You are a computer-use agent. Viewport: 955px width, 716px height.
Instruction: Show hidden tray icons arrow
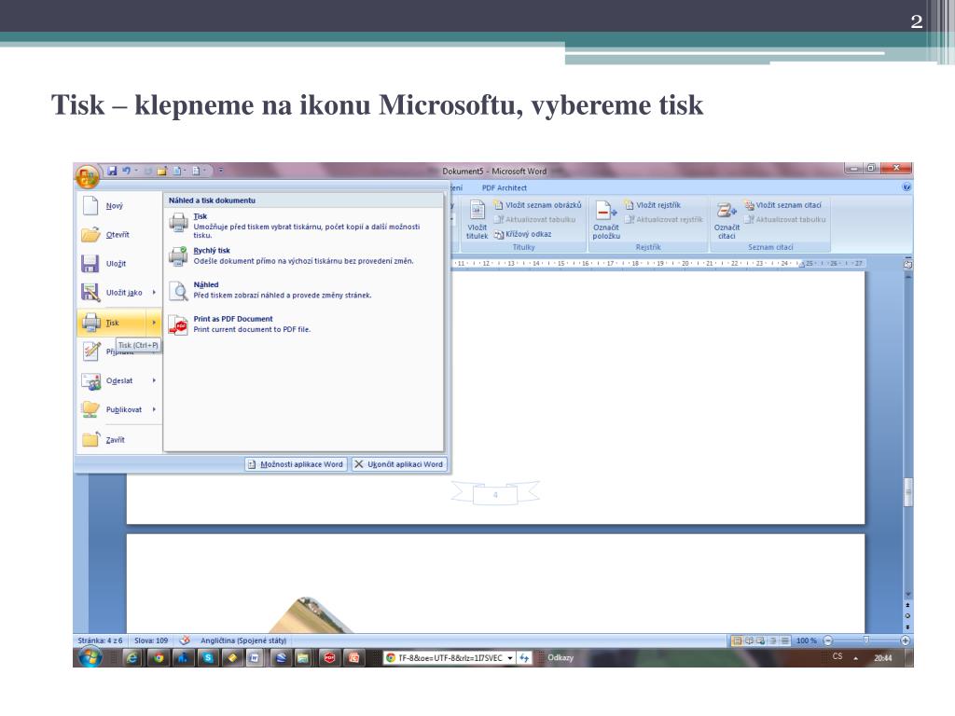(x=856, y=658)
